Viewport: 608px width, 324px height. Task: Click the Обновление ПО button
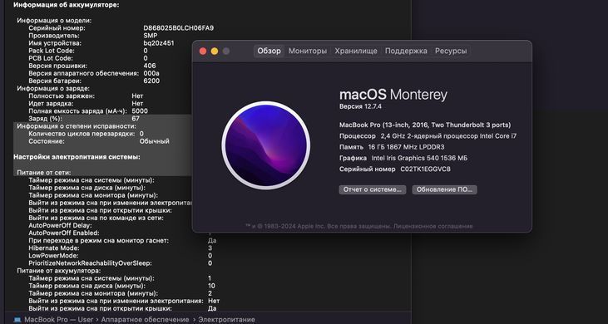pyautogui.click(x=444, y=189)
